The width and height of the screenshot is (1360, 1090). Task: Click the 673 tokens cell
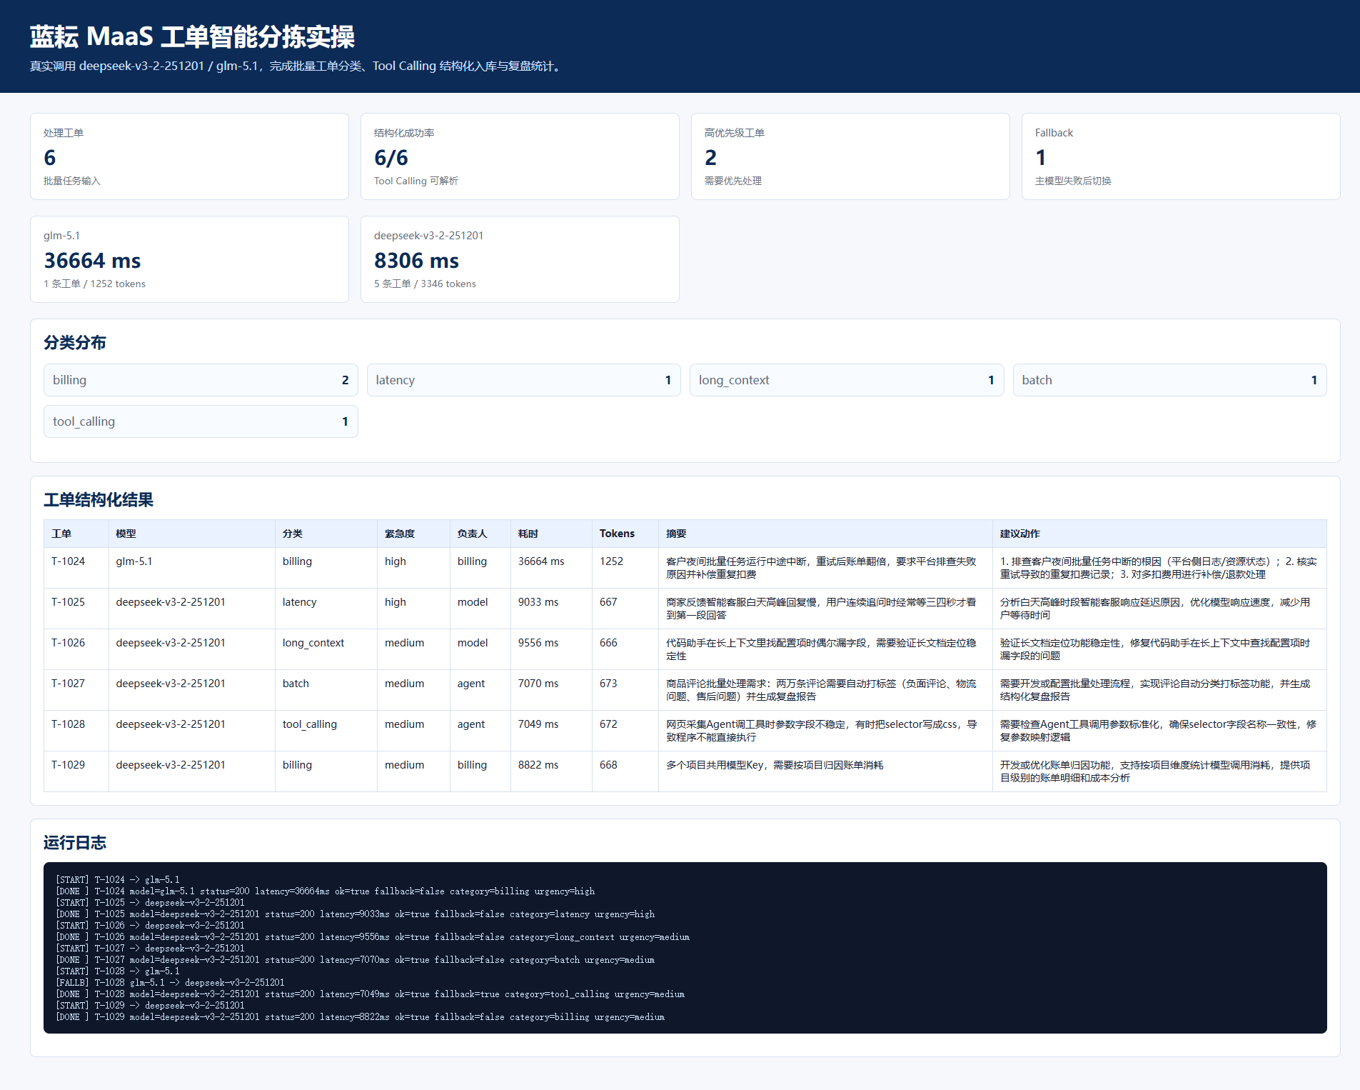[x=625, y=690]
